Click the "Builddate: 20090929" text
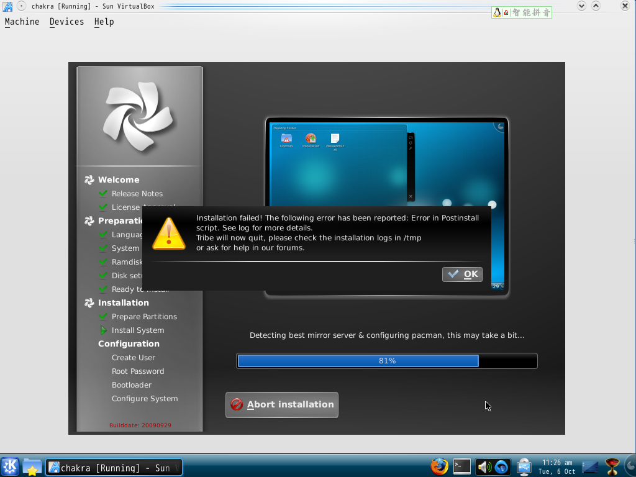 coord(140,425)
